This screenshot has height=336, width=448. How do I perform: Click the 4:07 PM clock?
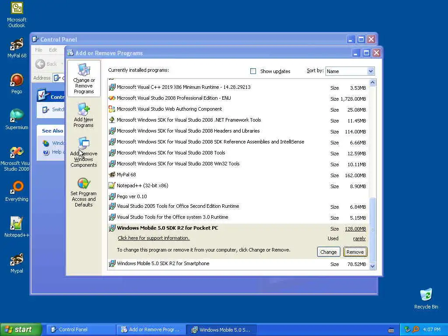(432, 329)
